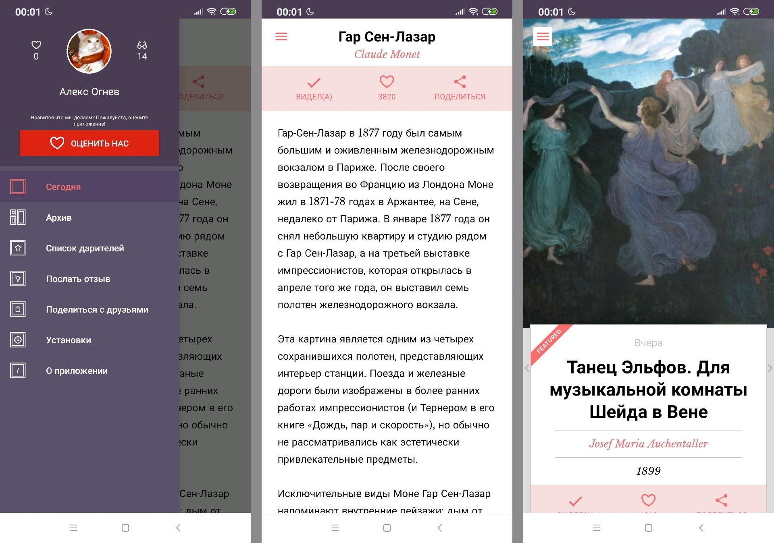Tap Android recents button on the first screen
Screen dimensions: 774x543
(73, 528)
